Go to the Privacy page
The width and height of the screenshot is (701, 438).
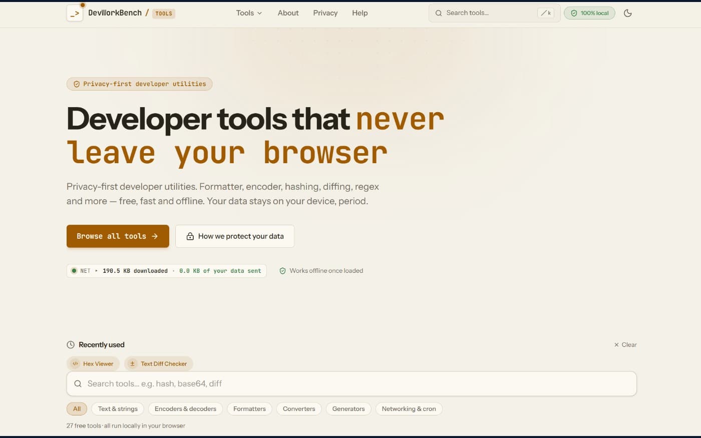point(325,13)
